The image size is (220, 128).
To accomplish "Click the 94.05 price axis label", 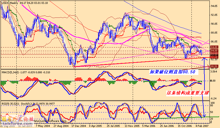I will tap(214, 6).
